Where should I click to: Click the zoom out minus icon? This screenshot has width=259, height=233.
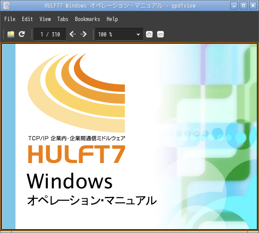coord(160,34)
